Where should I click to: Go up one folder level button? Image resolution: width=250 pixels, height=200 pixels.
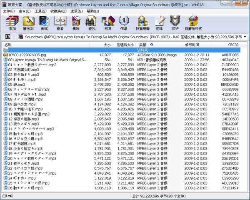pyautogui.click(x=8, y=37)
